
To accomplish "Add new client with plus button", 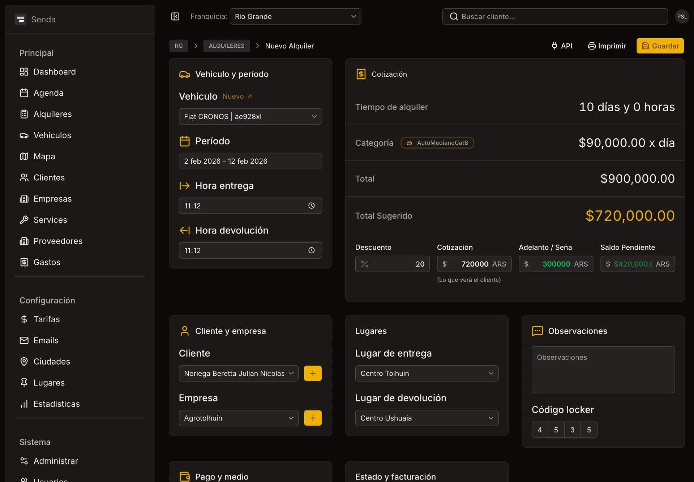I will [x=313, y=373].
